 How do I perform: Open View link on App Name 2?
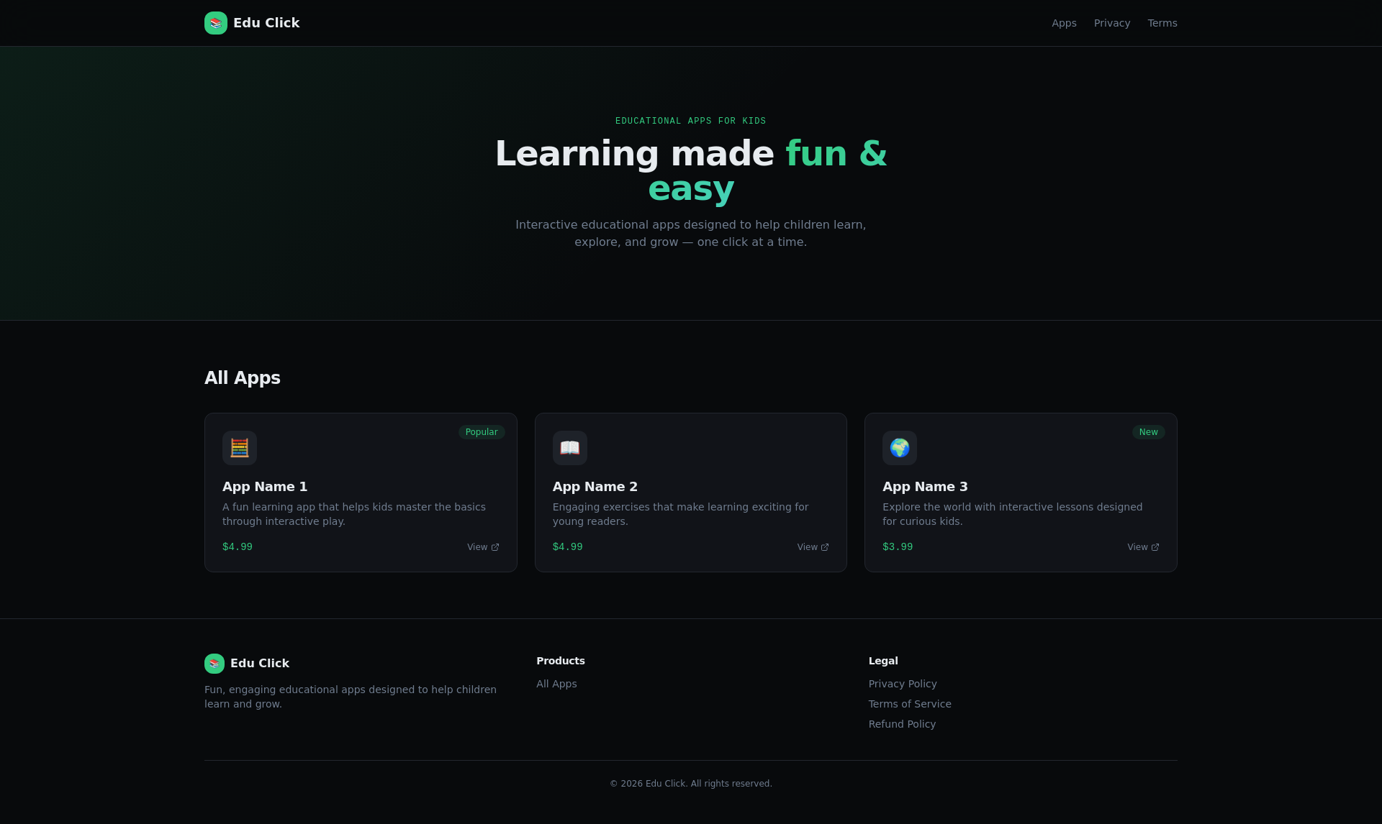click(813, 547)
